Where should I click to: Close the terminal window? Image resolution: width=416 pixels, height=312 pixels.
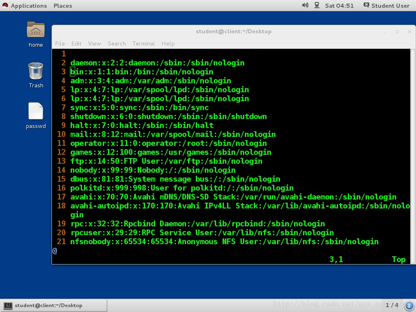click(x=409, y=32)
